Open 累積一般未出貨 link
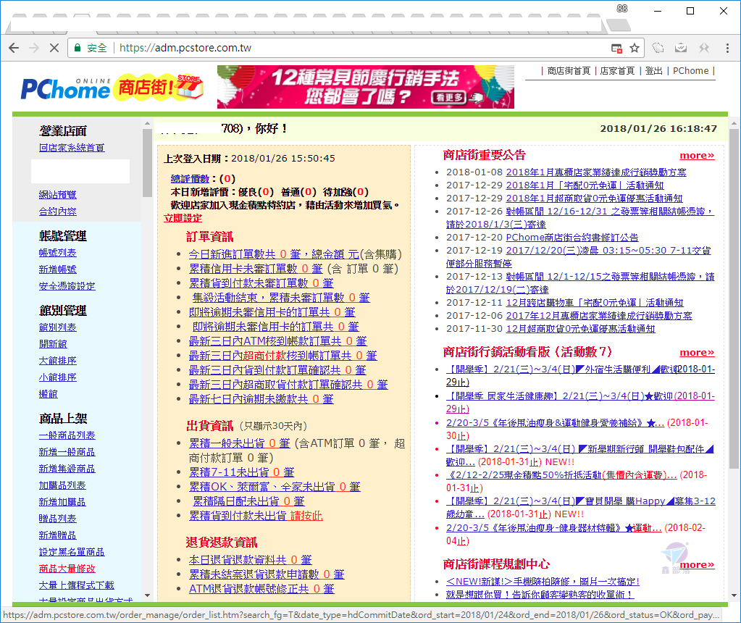This screenshot has width=741, height=623. [240, 443]
